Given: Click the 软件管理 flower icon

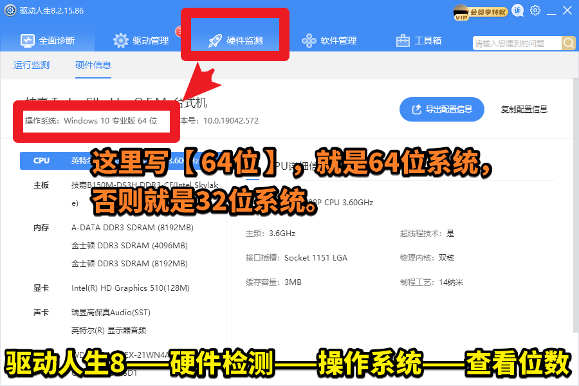Looking at the screenshot, I should pos(309,41).
